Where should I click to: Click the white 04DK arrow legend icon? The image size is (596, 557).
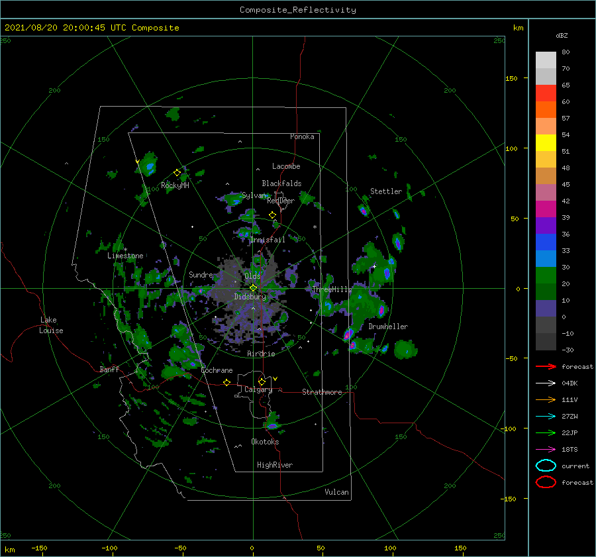point(546,383)
